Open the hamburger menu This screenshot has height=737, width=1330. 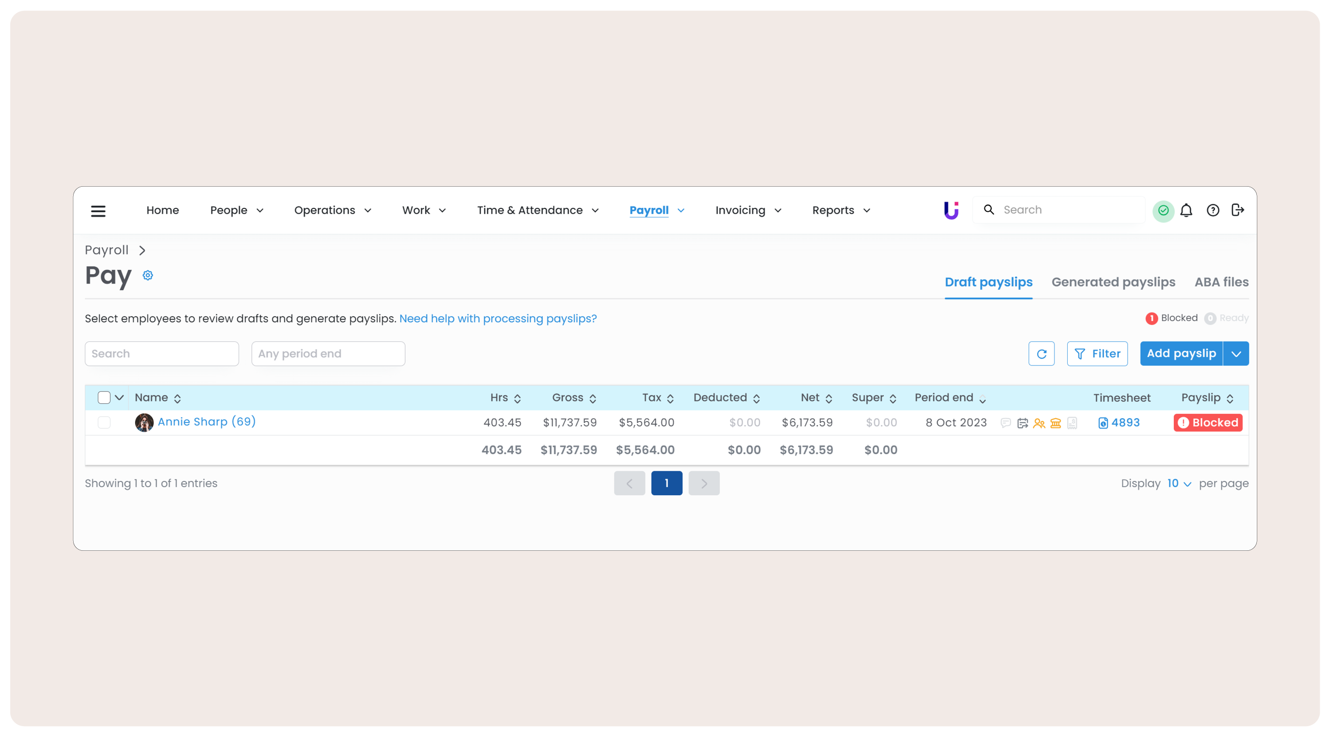pos(98,211)
